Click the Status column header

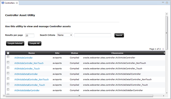click(x=74, y=53)
